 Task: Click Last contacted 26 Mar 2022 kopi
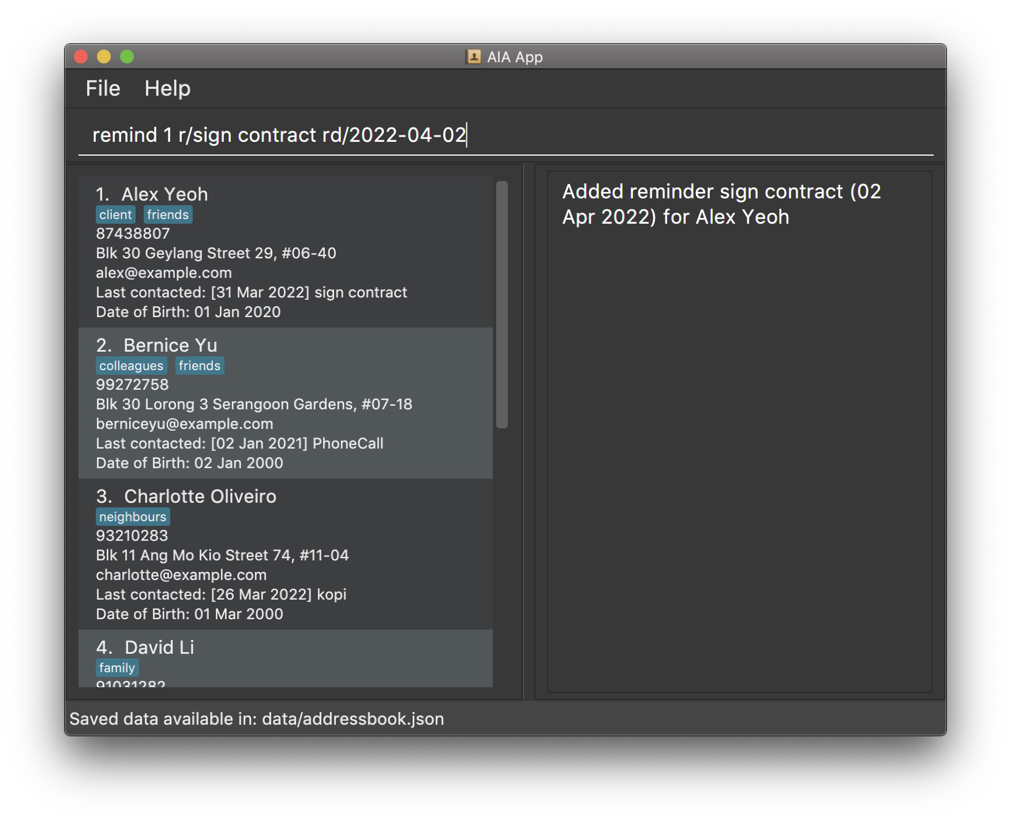(221, 594)
